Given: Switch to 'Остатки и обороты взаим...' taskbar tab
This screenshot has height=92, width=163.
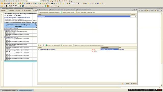Looking at the screenshot, I should tap(8, 90).
